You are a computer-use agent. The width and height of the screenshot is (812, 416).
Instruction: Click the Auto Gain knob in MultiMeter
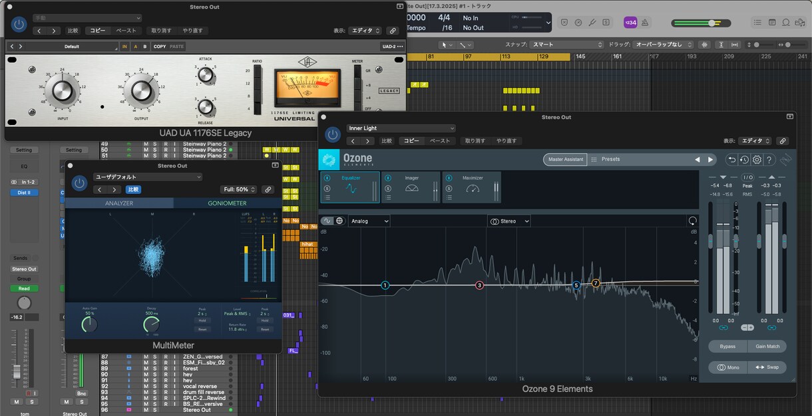click(89, 324)
